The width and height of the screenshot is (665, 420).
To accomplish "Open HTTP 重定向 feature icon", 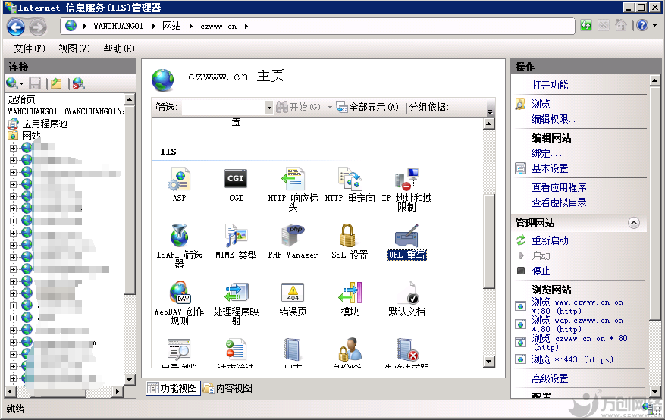I will coord(350,180).
